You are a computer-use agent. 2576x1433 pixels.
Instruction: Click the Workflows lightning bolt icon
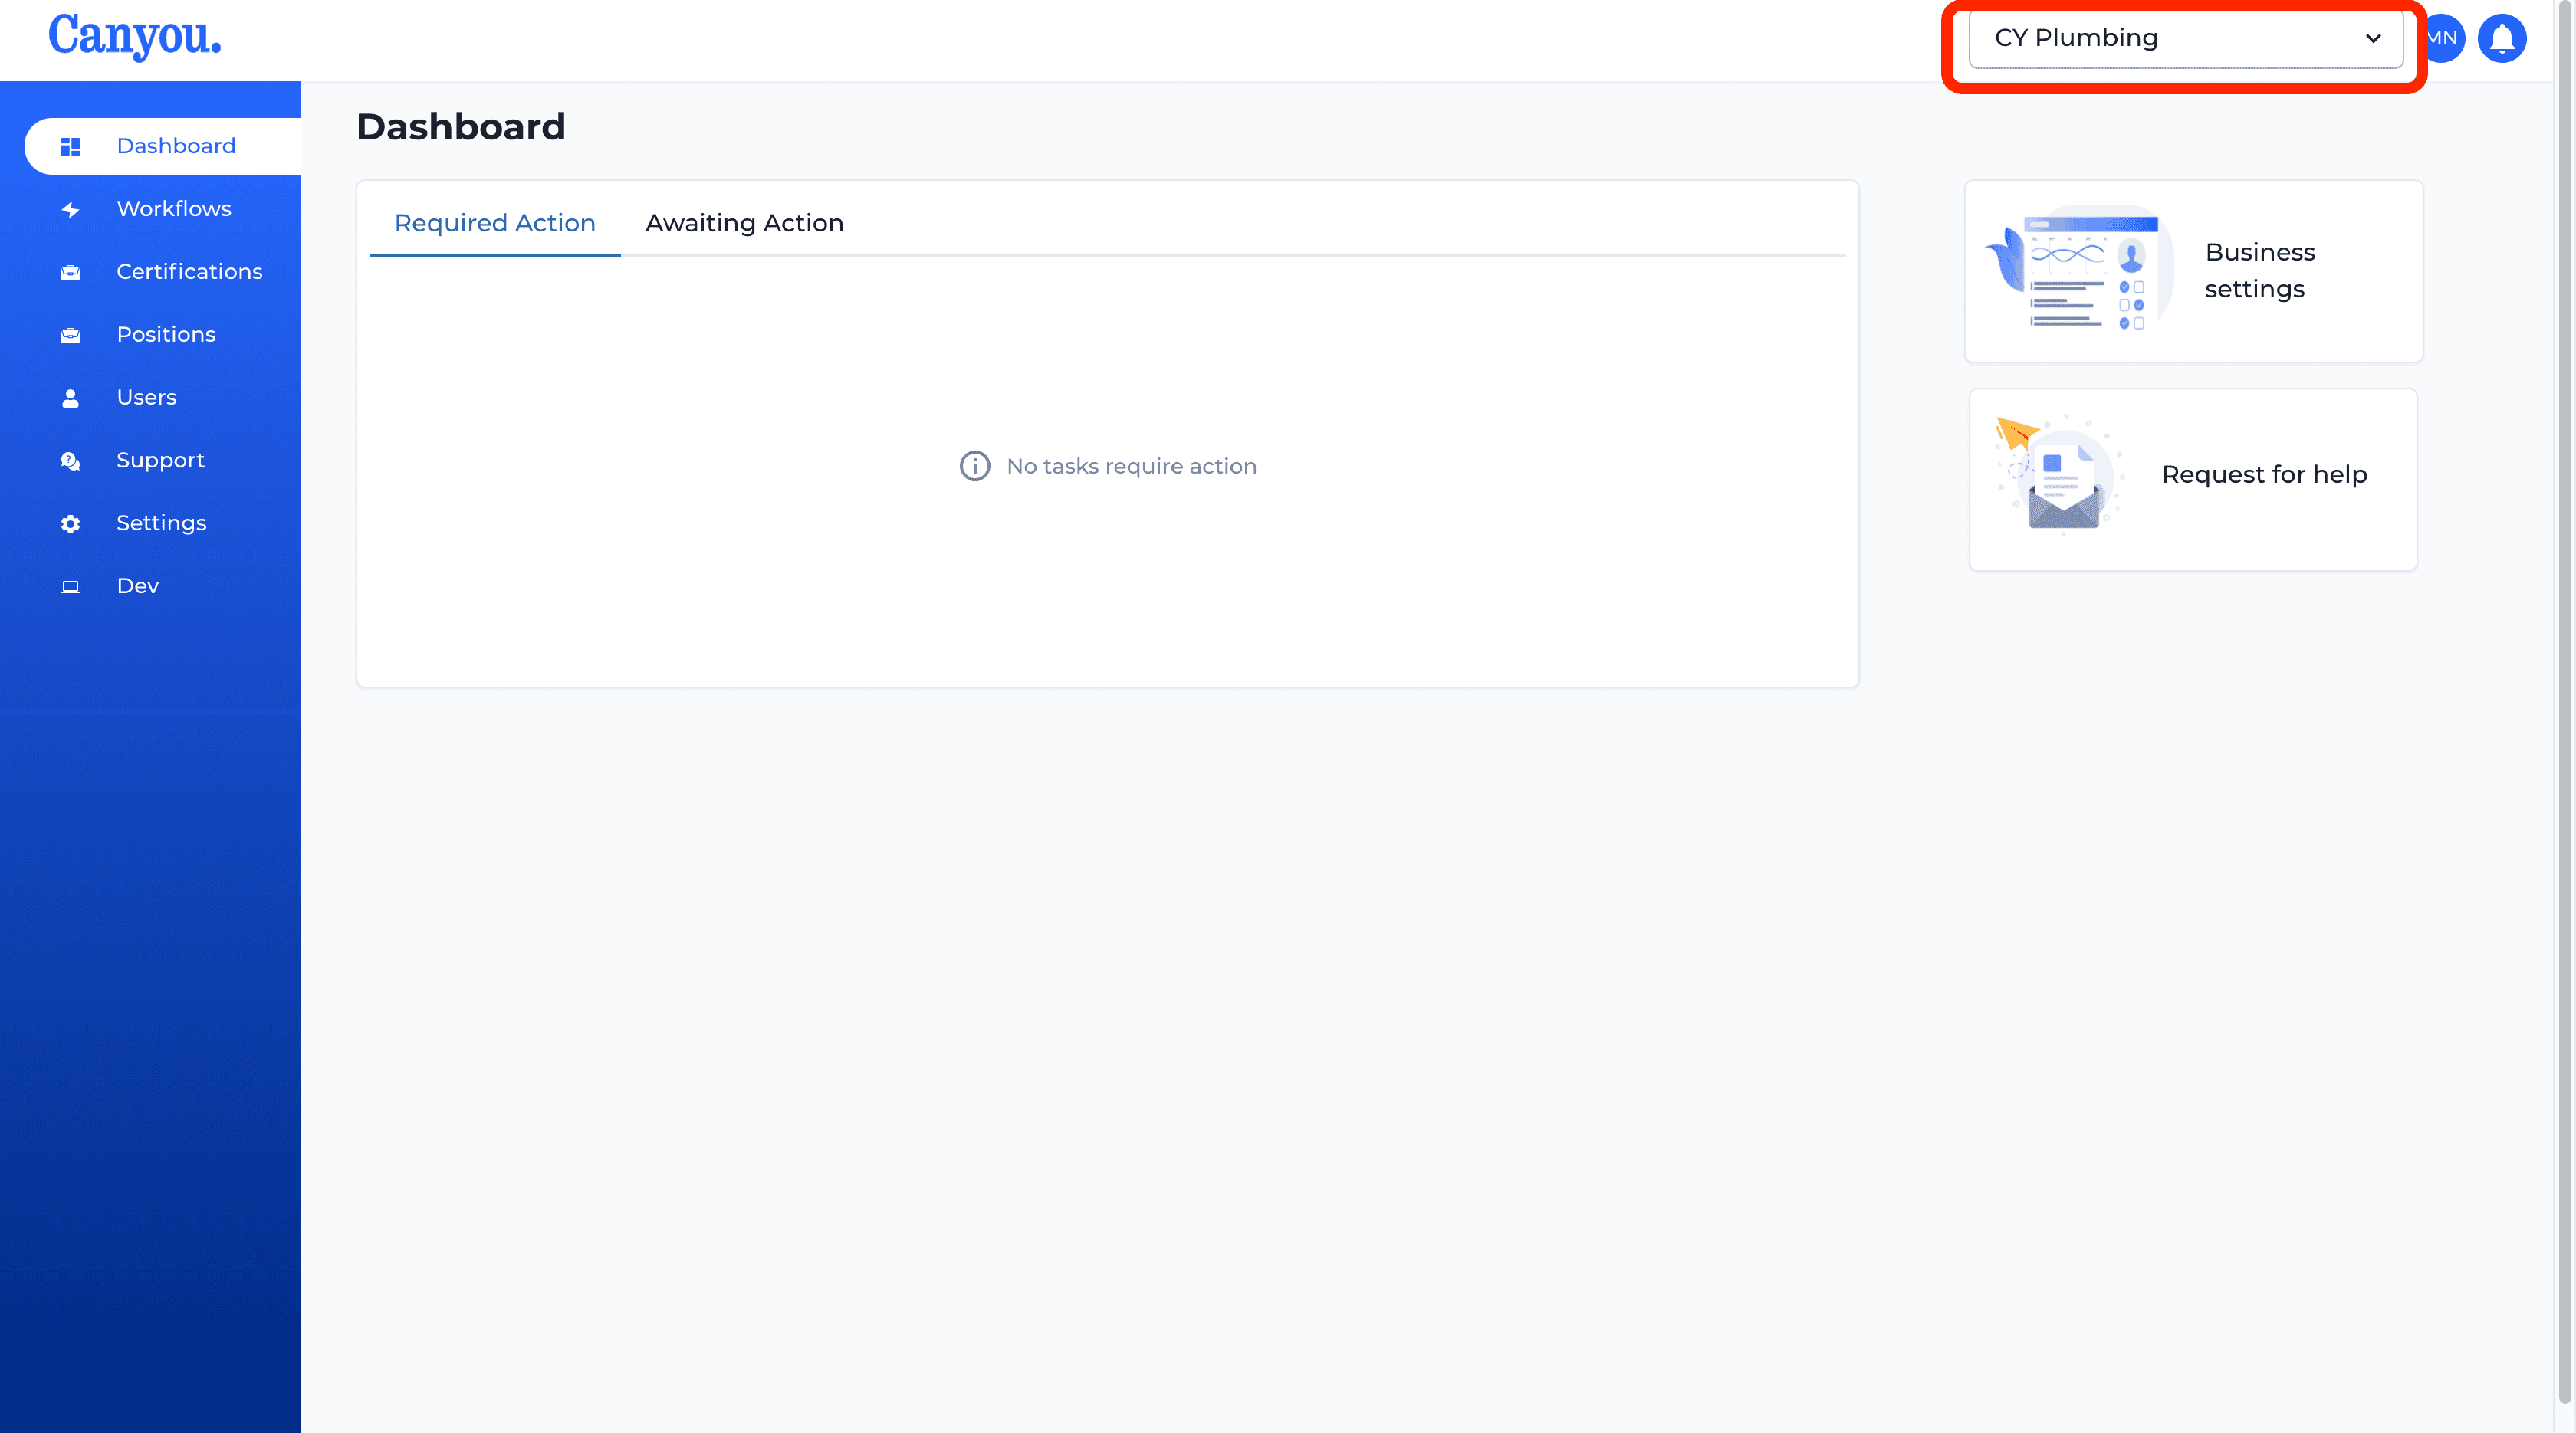[x=70, y=210]
